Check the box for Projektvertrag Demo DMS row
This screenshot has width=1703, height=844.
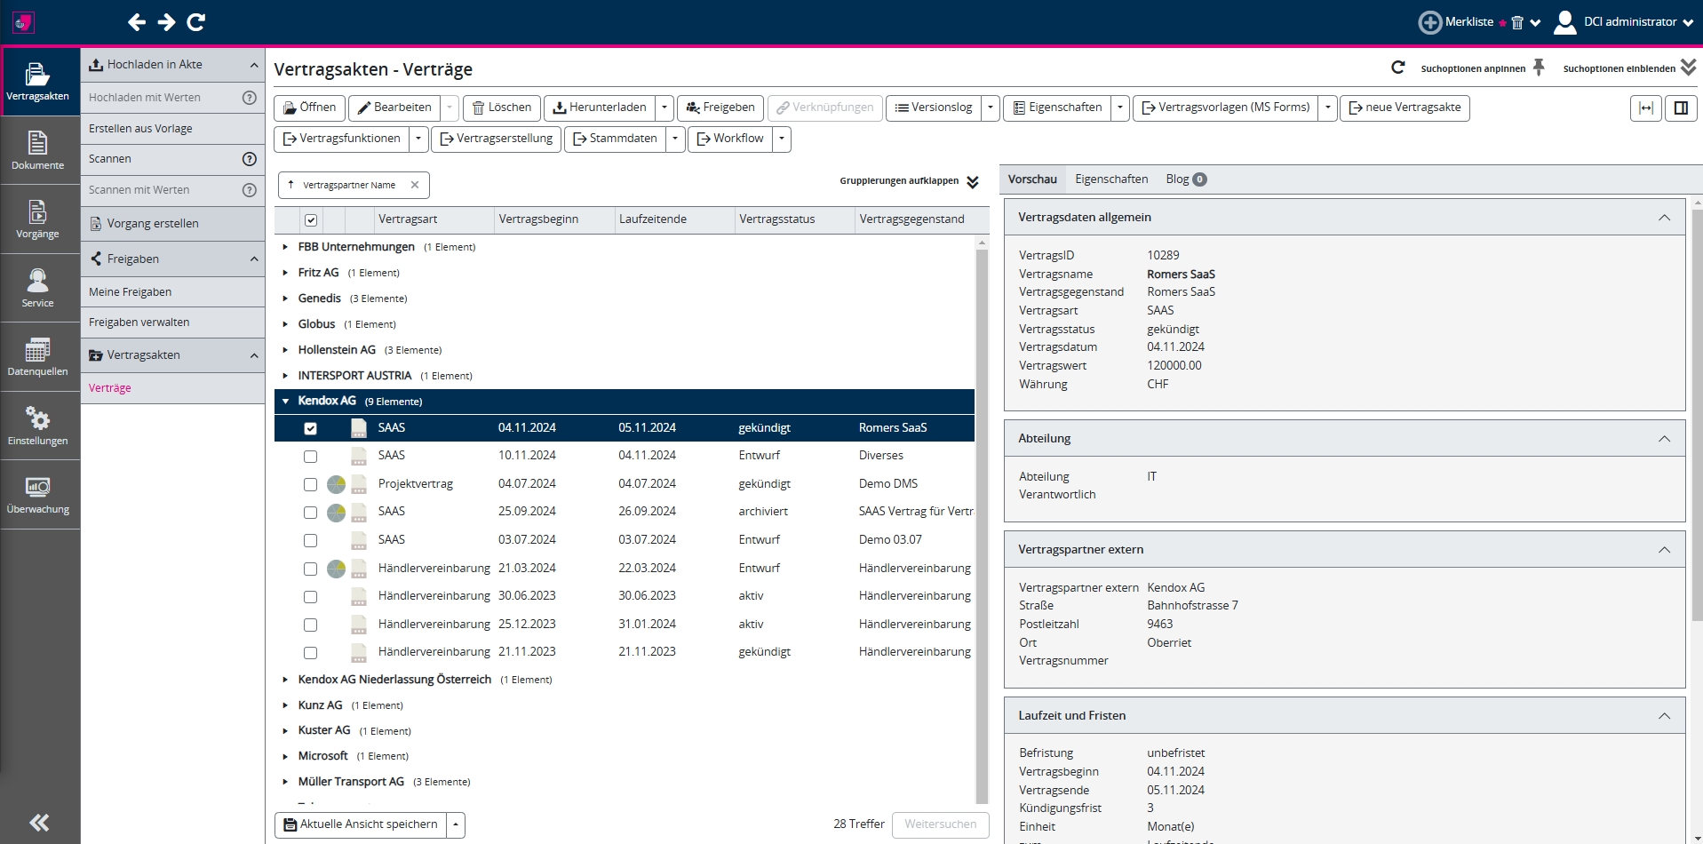pos(310,485)
